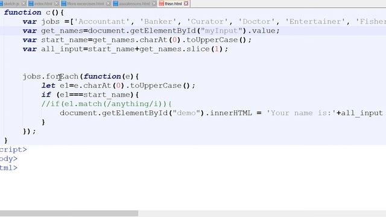The width and height of the screenshot is (386, 217).
Task: Open the More exercises.html tab
Action: pos(86,4)
